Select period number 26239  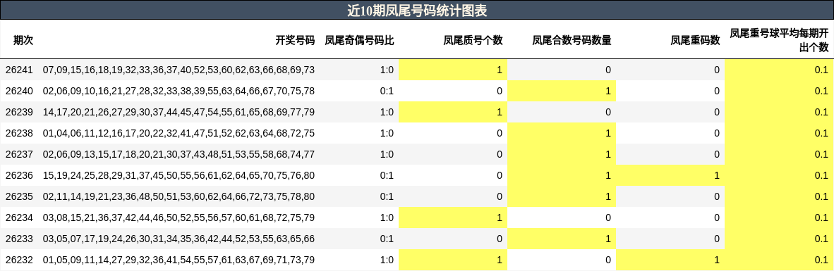19,112
